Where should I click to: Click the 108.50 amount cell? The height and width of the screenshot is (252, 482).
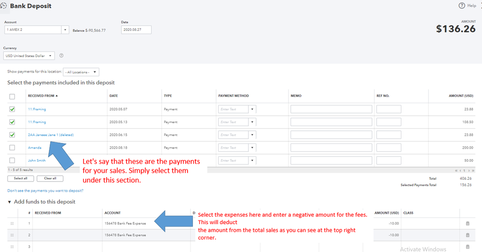tap(468, 122)
